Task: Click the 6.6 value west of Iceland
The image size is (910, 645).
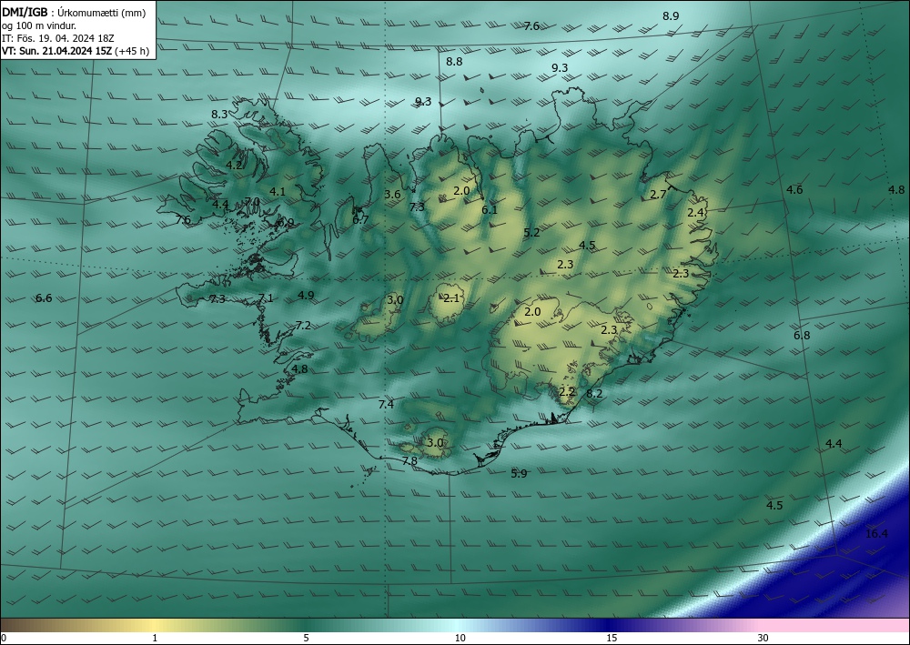Action: pos(44,298)
